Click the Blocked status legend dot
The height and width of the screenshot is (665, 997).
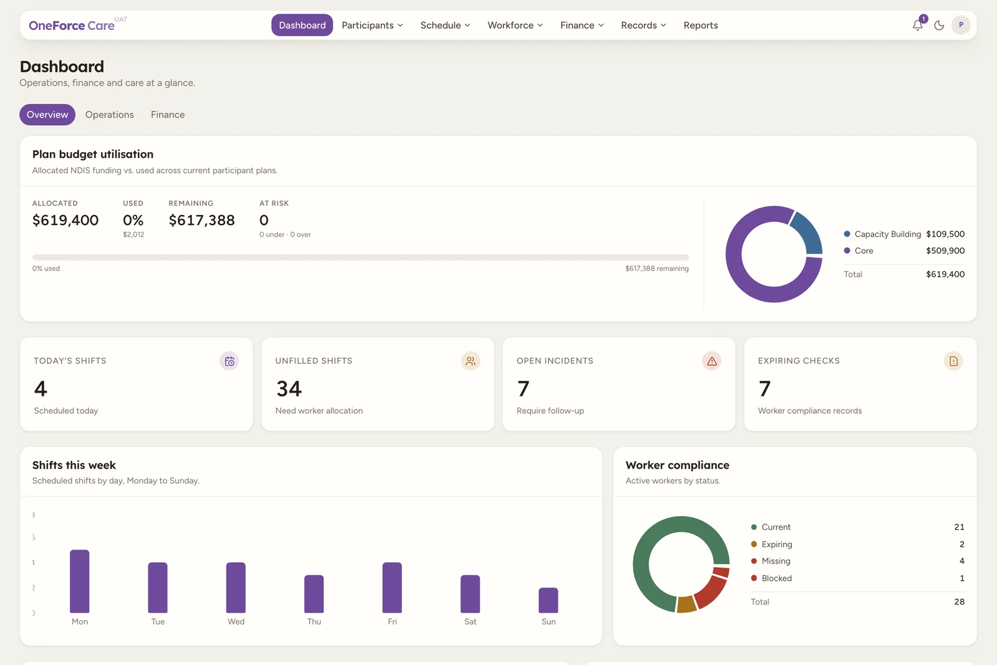pos(754,578)
